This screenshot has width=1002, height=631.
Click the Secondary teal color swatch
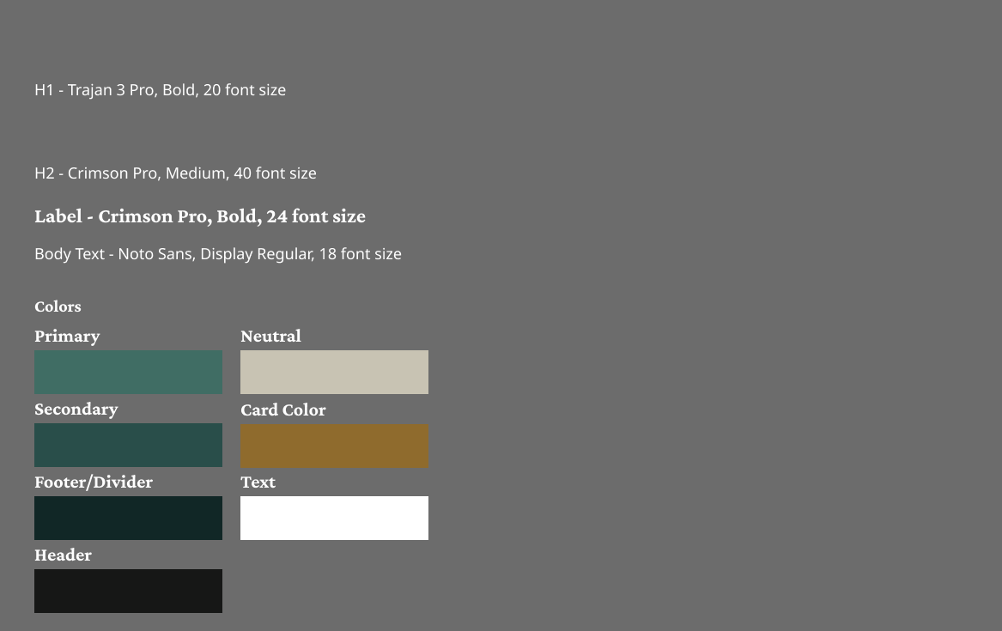(x=128, y=445)
